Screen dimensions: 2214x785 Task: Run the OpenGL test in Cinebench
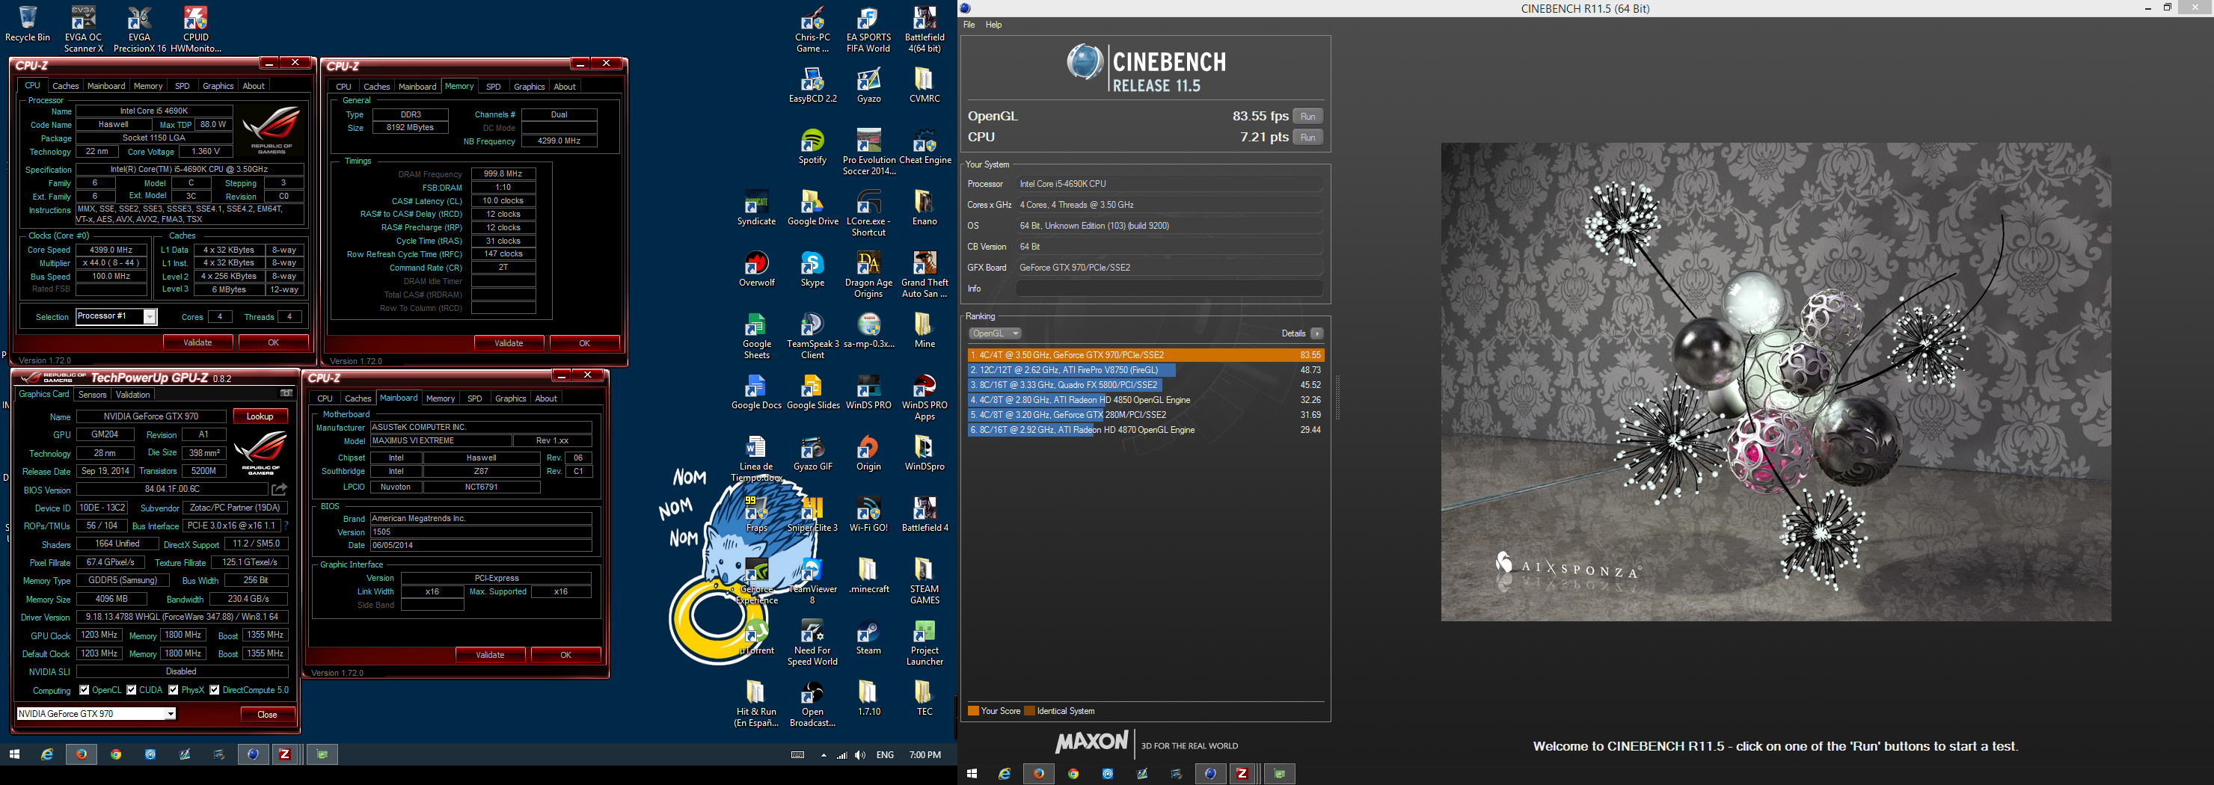click(x=1307, y=116)
